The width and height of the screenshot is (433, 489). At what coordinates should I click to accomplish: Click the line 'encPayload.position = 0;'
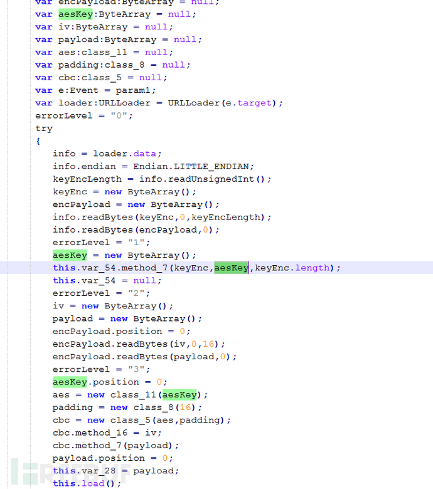click(x=122, y=332)
